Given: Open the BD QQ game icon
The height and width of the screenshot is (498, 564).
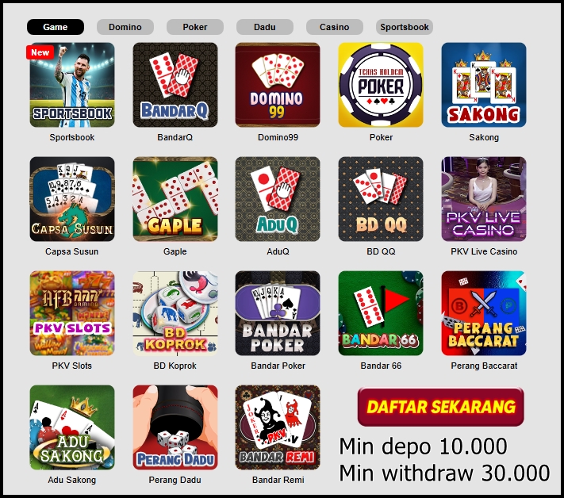Looking at the screenshot, I should tap(381, 199).
